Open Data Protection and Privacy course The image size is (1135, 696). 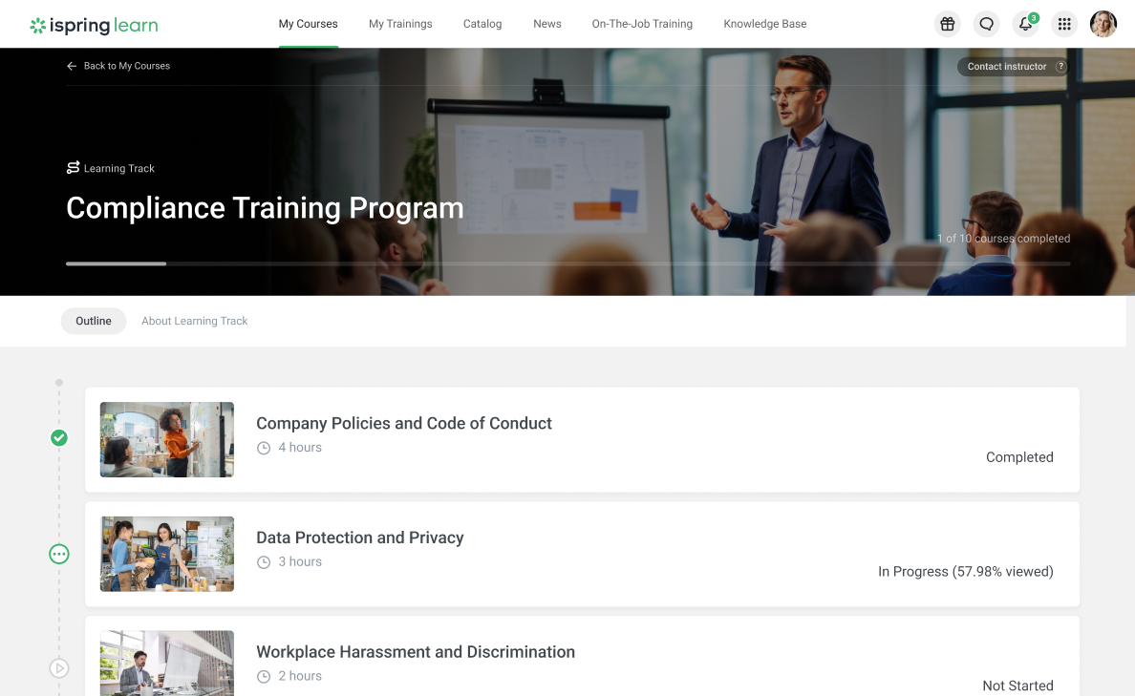[360, 538]
